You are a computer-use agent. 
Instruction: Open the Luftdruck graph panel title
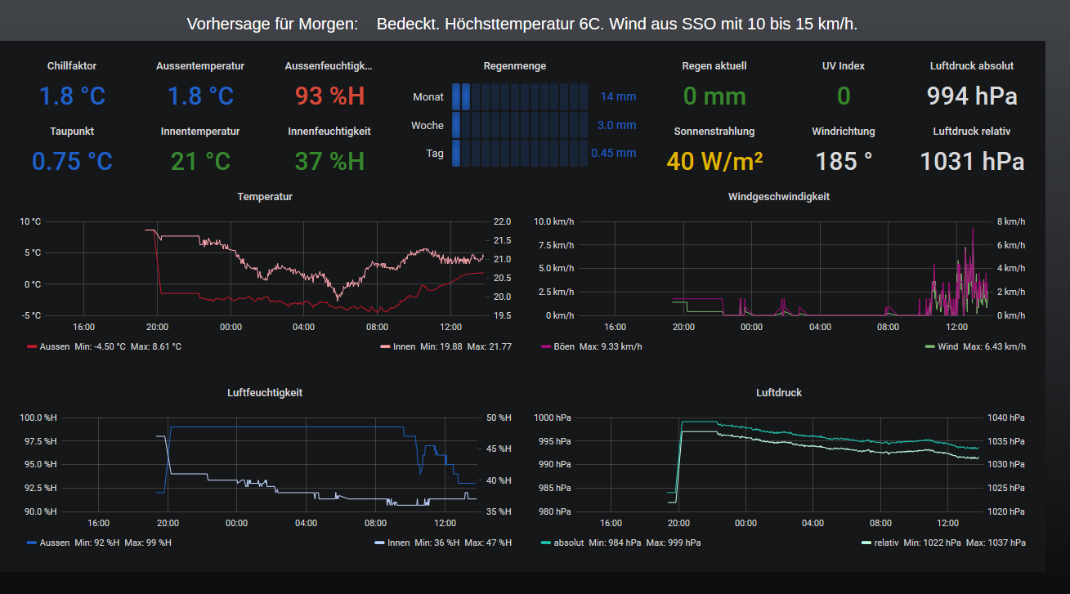(x=779, y=393)
